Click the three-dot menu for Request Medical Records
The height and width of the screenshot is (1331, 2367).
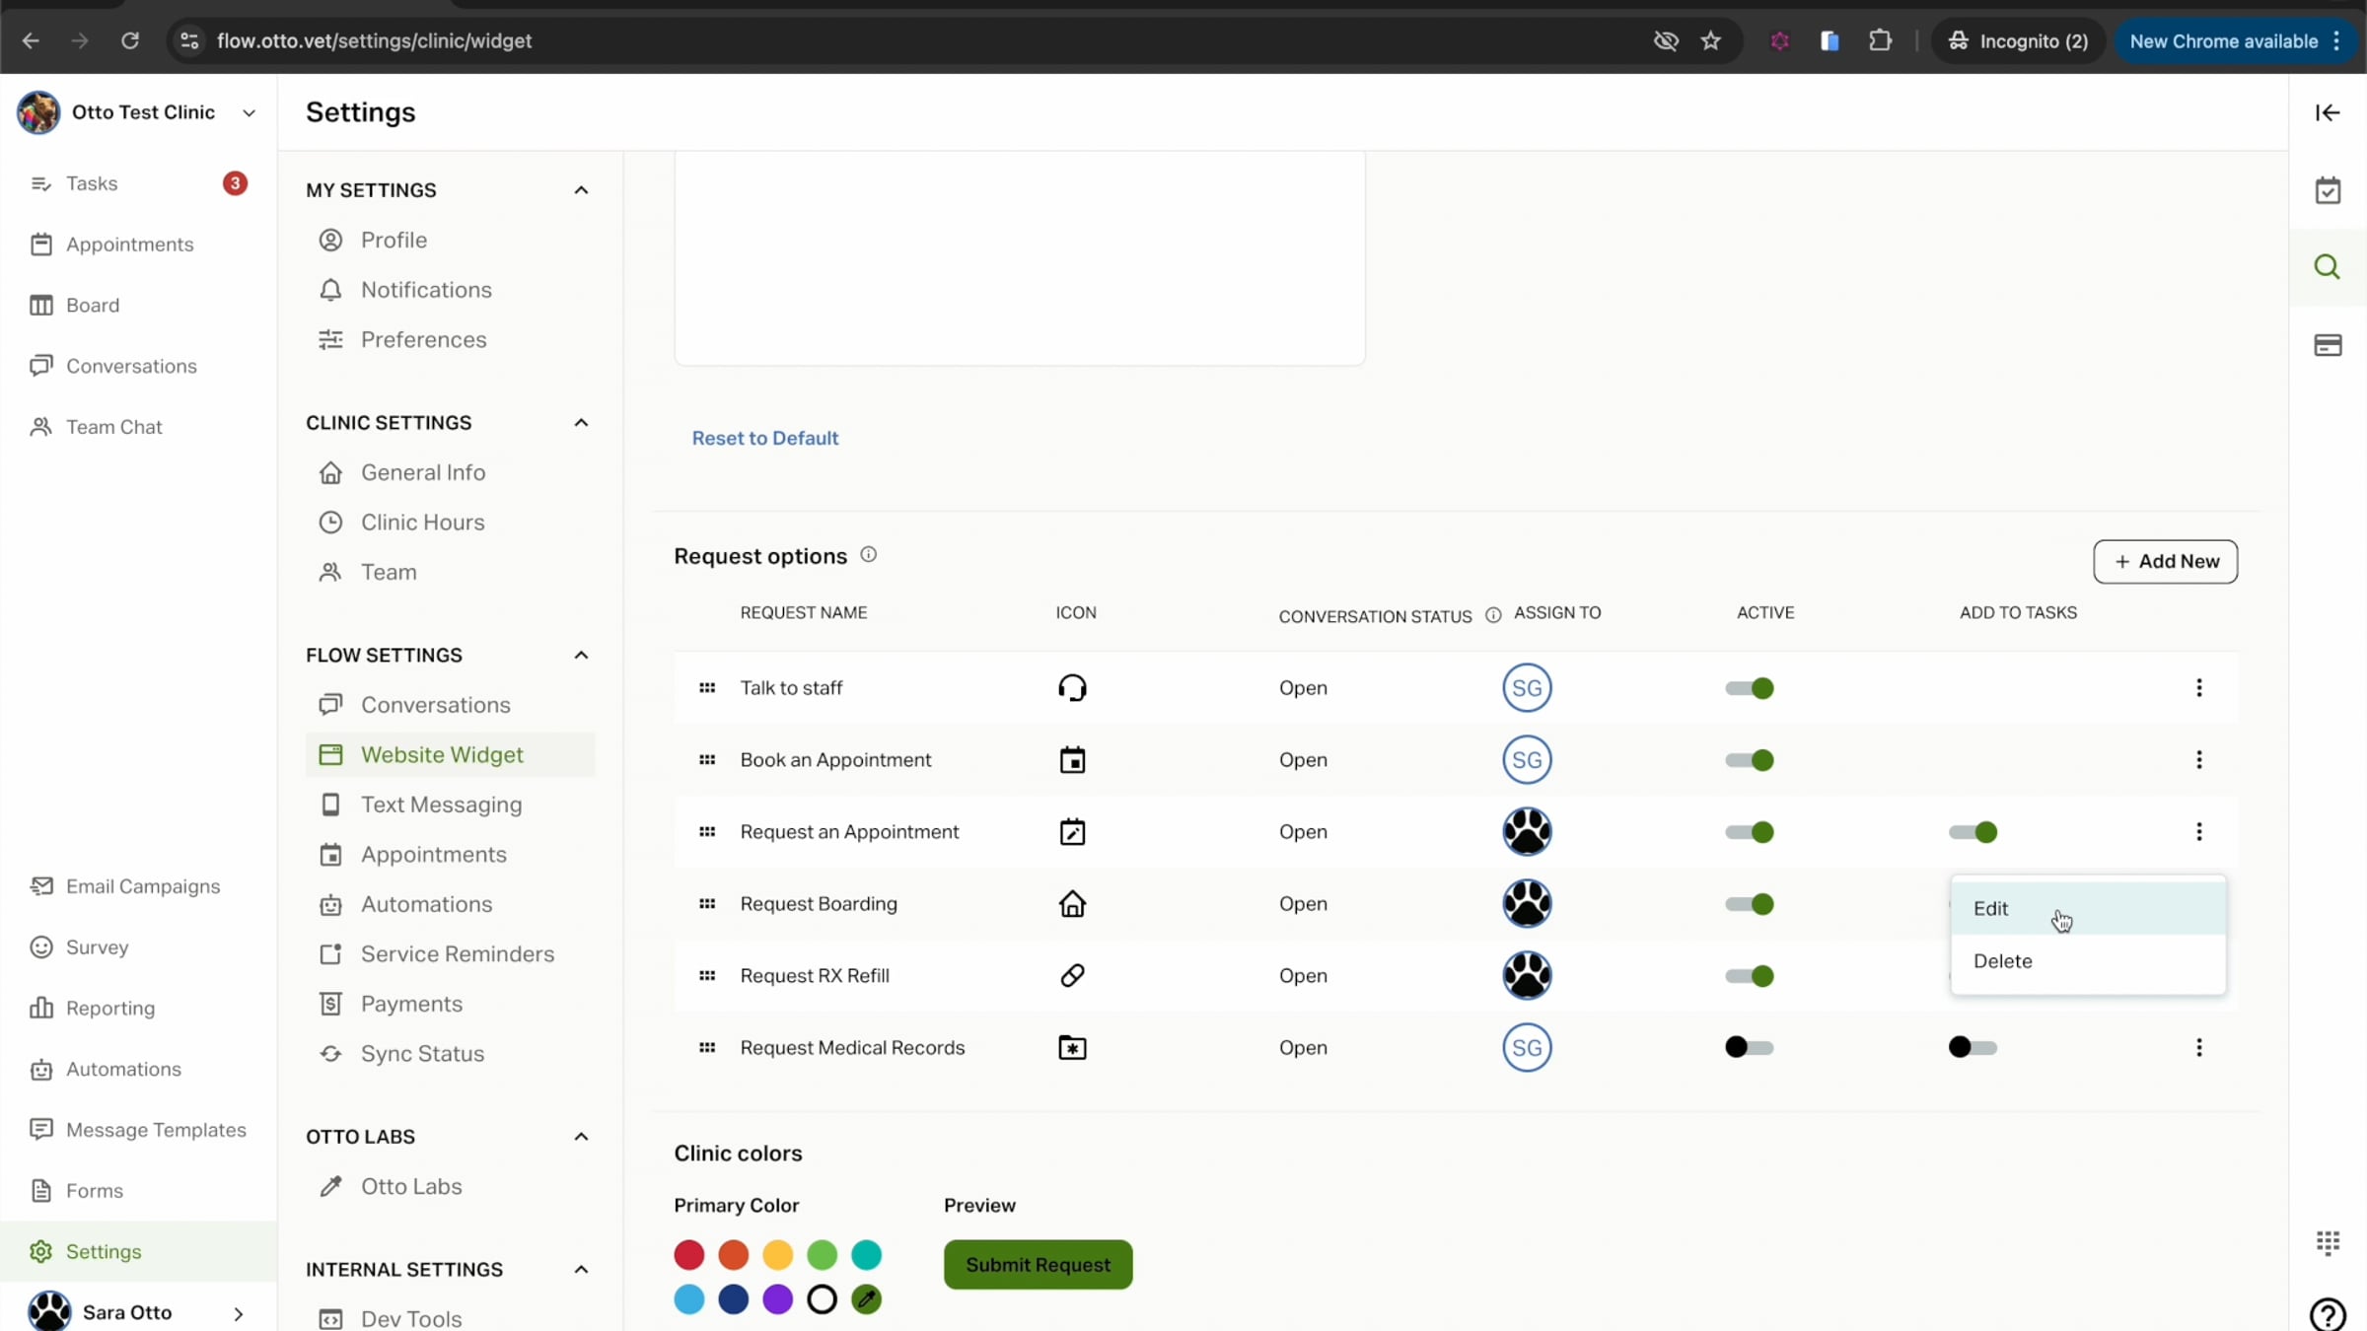pyautogui.click(x=2198, y=1048)
